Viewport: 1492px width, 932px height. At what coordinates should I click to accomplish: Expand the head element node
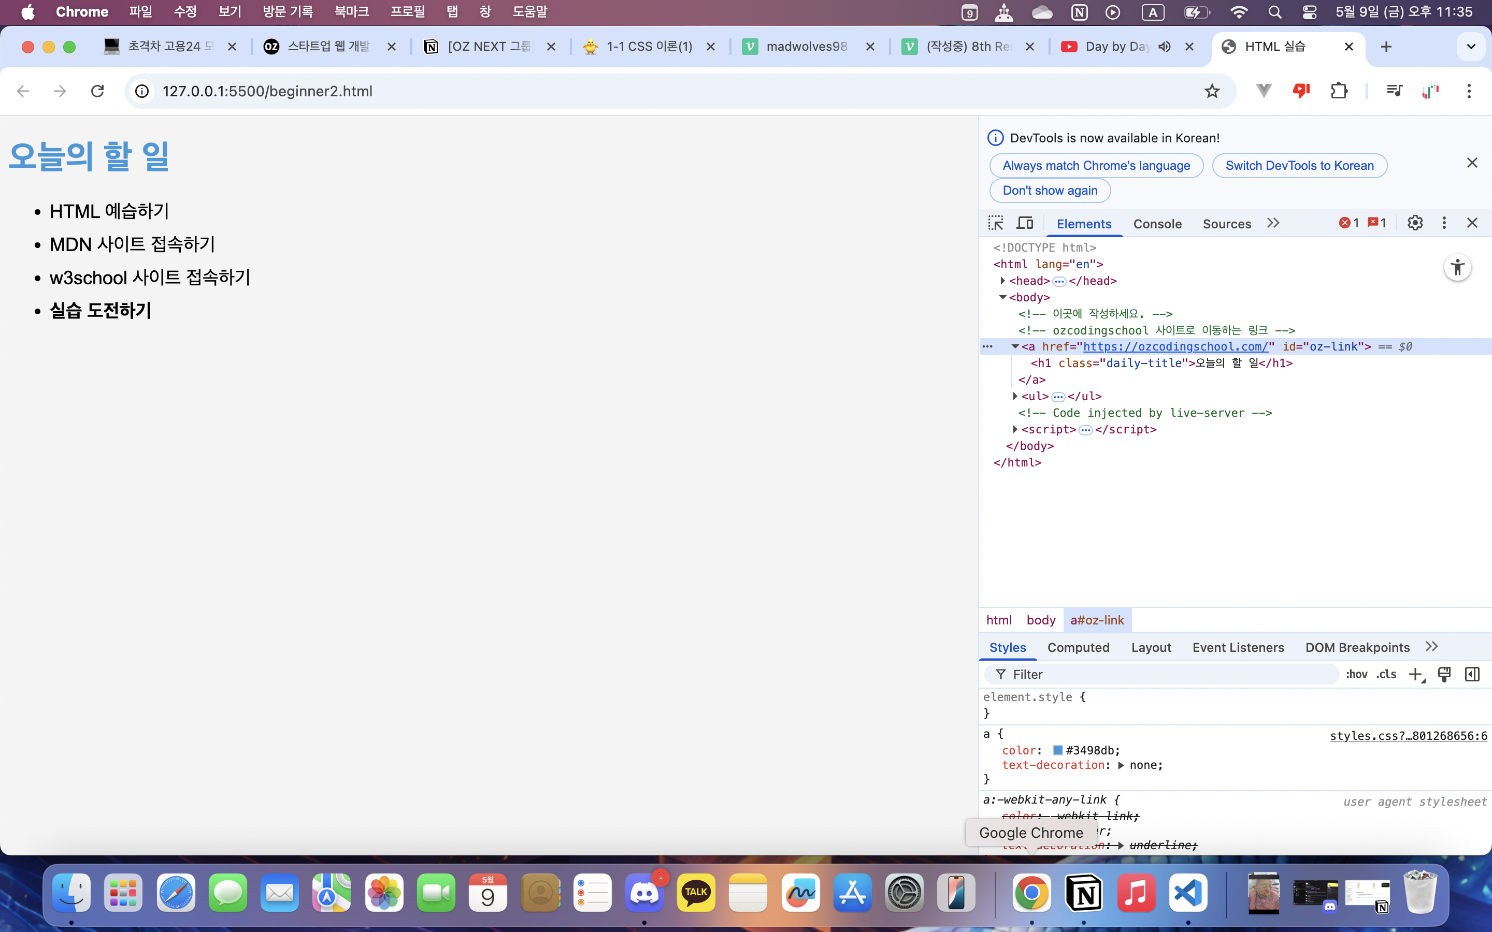(1002, 281)
